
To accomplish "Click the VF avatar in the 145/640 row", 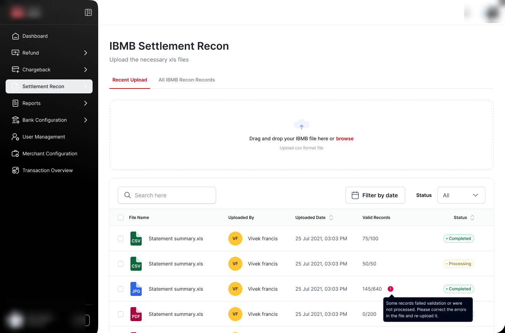I will click(x=235, y=289).
